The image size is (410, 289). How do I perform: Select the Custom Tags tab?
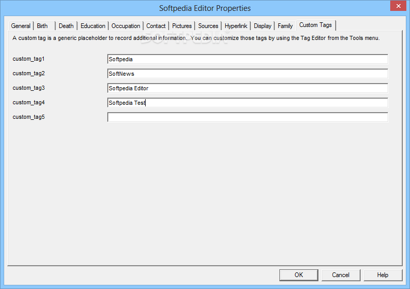pyautogui.click(x=316, y=25)
